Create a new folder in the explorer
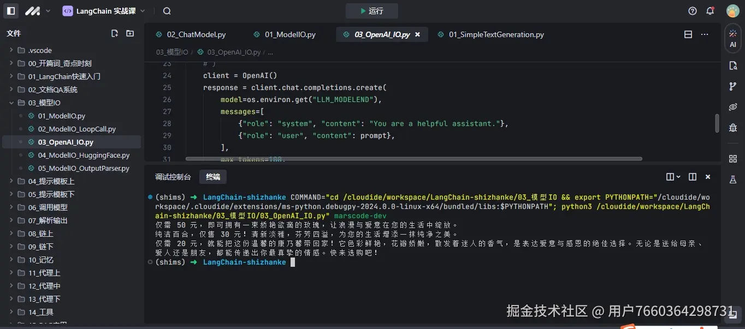 (x=129, y=33)
